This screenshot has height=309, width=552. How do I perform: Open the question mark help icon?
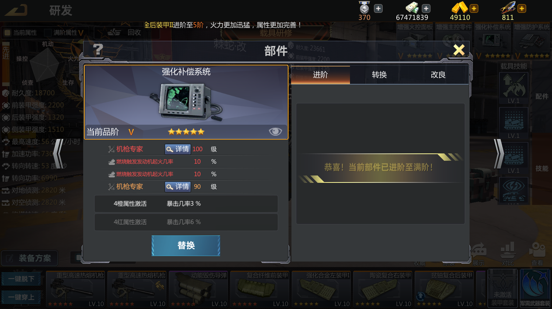click(98, 49)
